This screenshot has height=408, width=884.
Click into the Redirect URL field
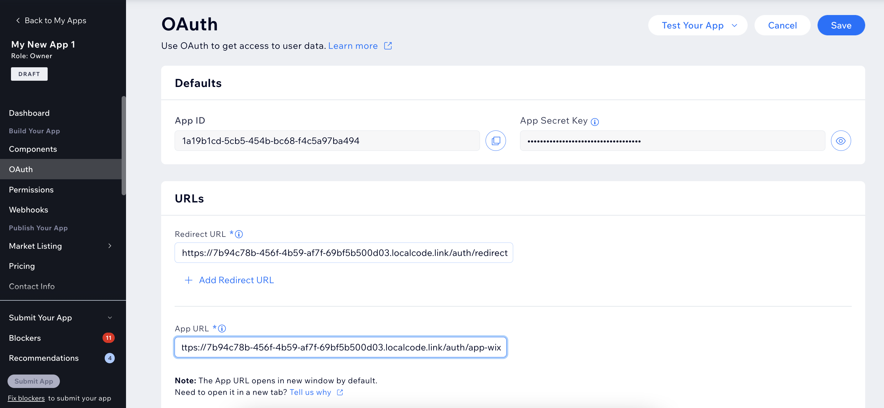click(x=344, y=253)
